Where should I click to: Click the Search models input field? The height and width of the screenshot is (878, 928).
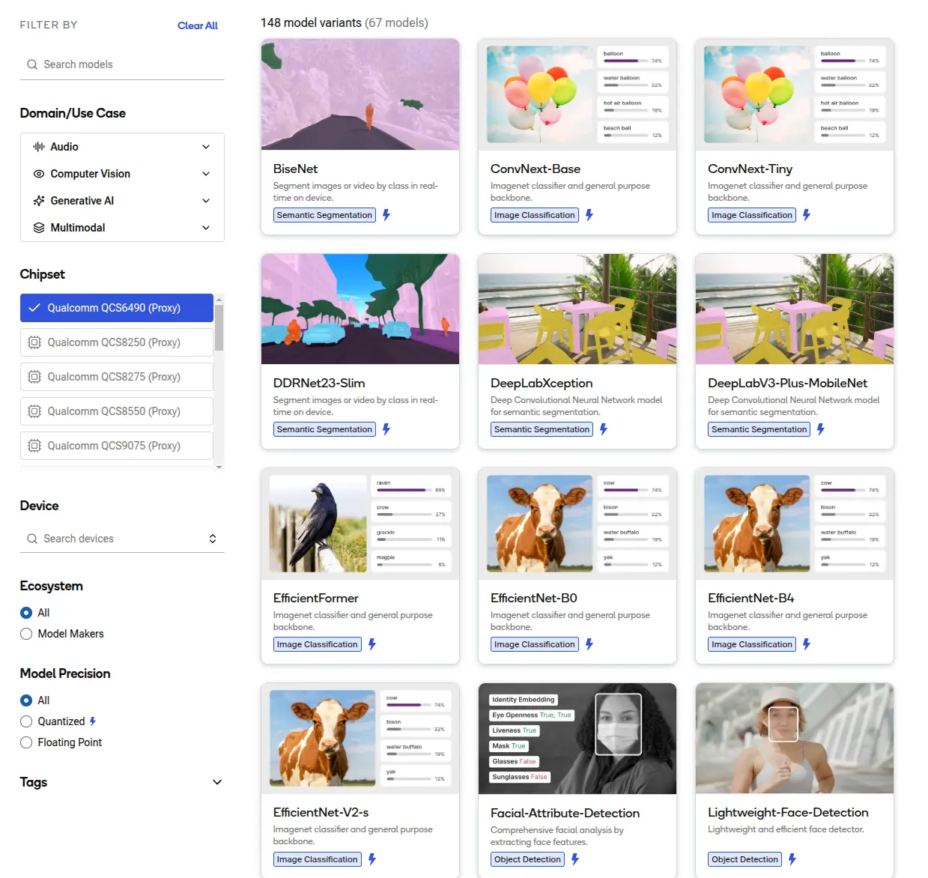click(122, 64)
